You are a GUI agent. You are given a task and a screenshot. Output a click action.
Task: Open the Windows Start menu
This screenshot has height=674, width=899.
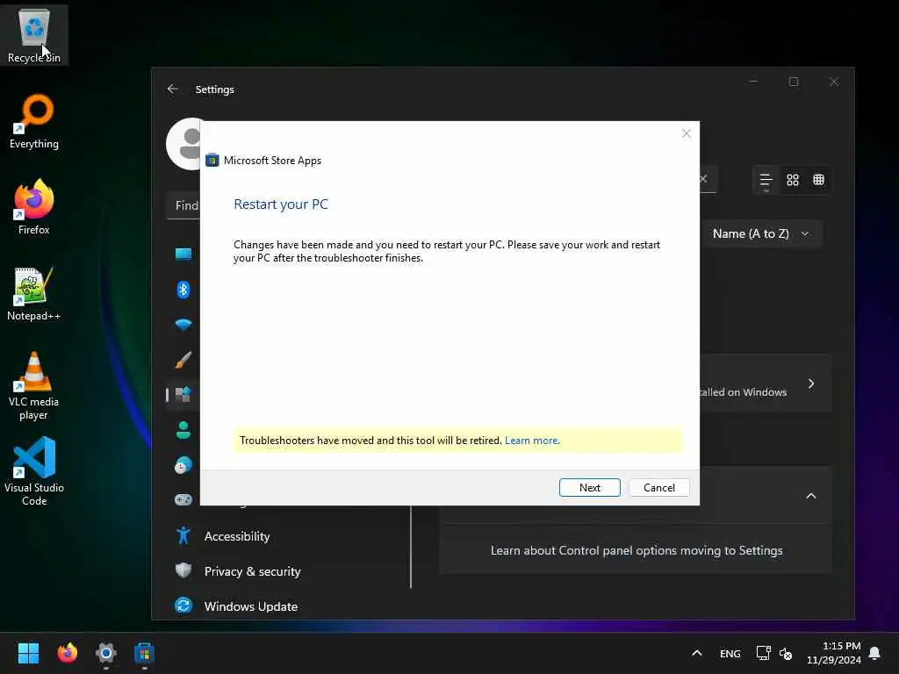(29, 653)
